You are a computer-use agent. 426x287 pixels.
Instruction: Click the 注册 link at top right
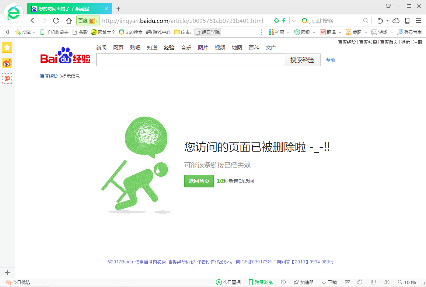coord(418,42)
